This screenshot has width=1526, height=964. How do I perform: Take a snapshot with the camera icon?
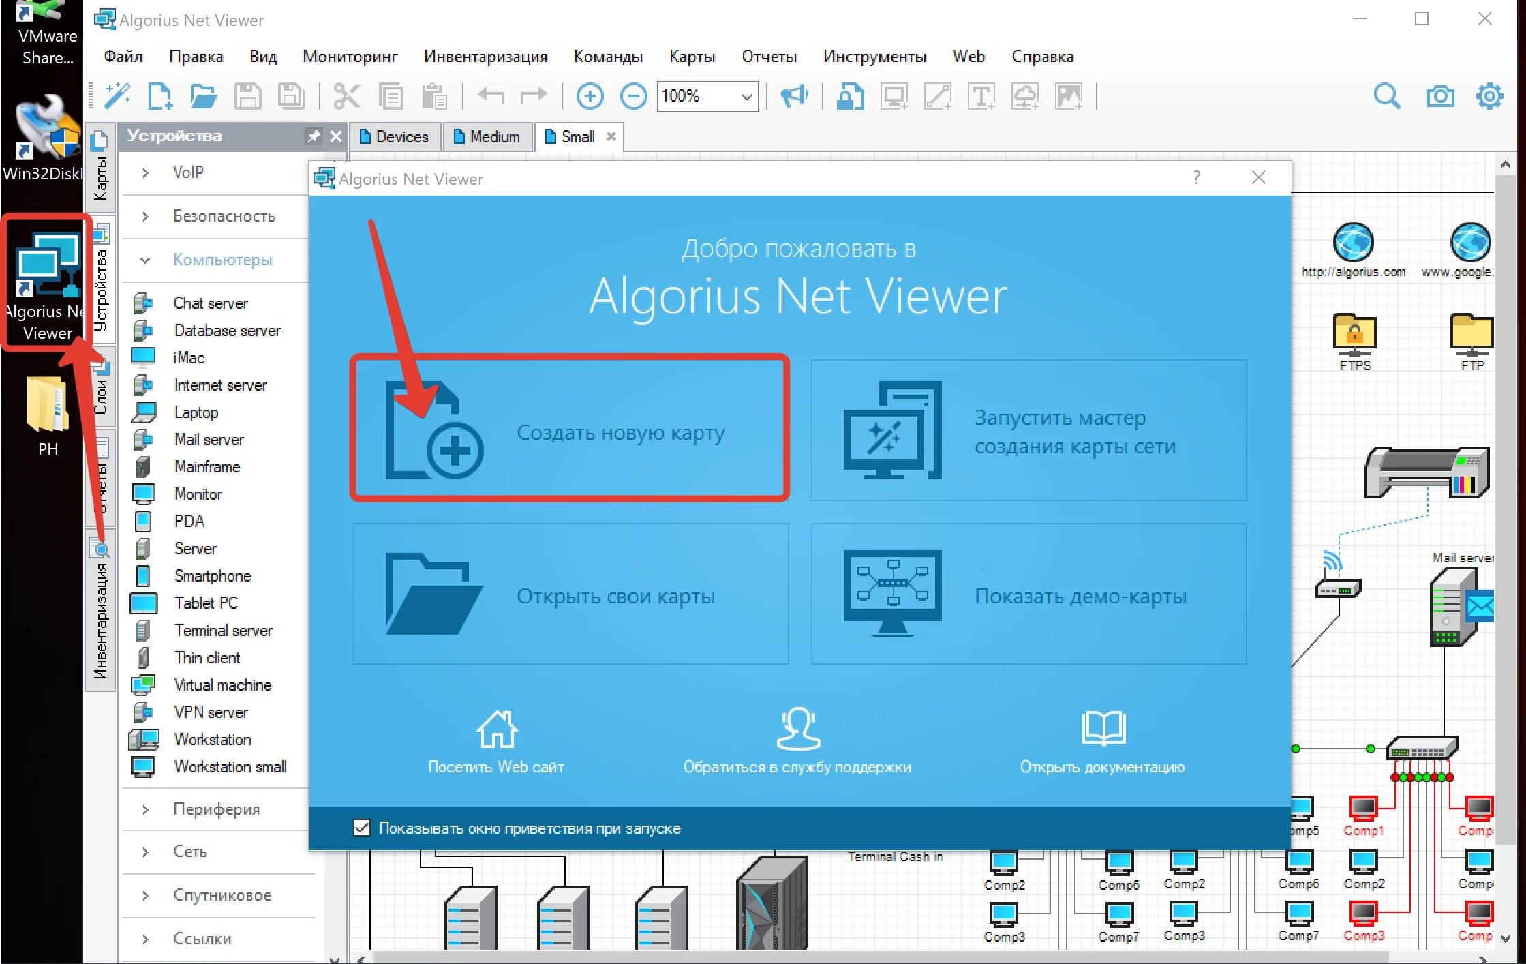(1440, 96)
